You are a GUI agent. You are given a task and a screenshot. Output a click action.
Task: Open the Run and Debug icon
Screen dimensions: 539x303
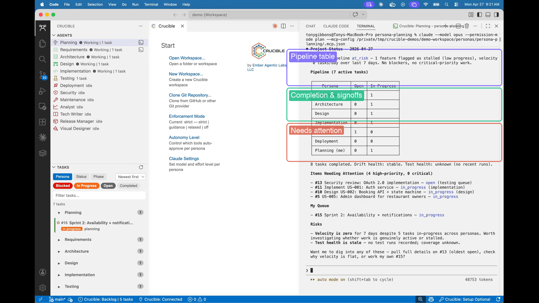pos(42,91)
